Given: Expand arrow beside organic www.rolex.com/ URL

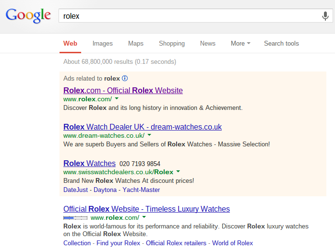Looking at the screenshot, I should coord(144,217).
